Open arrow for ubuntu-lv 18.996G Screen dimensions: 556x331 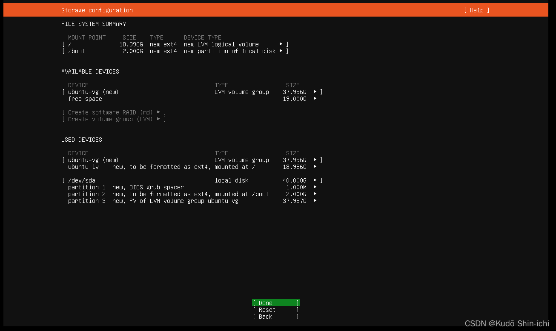point(315,167)
